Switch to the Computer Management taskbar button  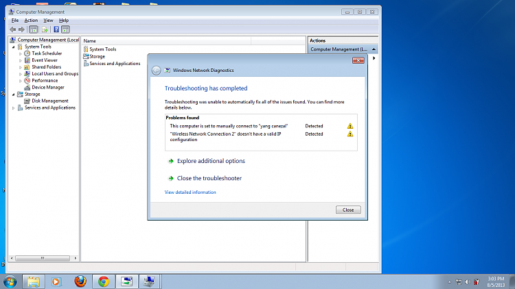pos(150,281)
